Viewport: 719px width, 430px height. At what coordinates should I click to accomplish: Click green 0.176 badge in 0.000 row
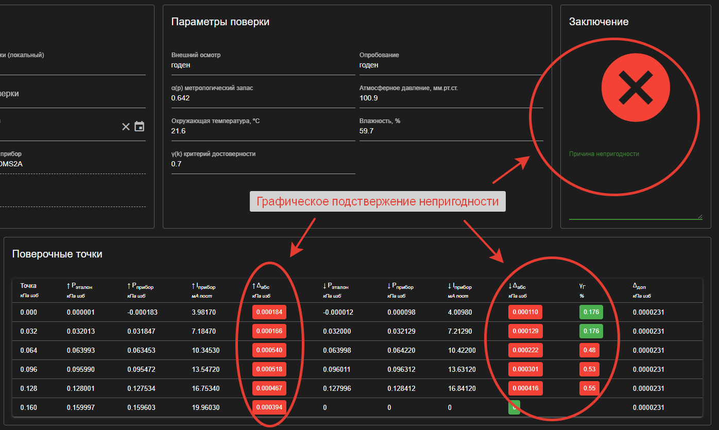coord(591,313)
